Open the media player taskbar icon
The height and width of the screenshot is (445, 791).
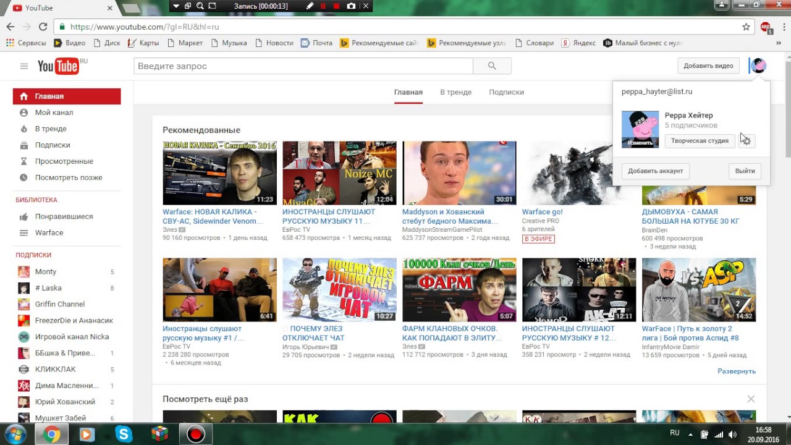[87, 434]
